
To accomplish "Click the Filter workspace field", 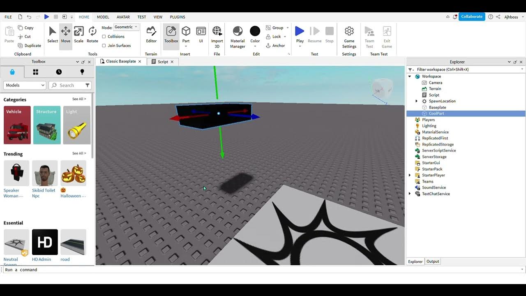I will coord(466,69).
